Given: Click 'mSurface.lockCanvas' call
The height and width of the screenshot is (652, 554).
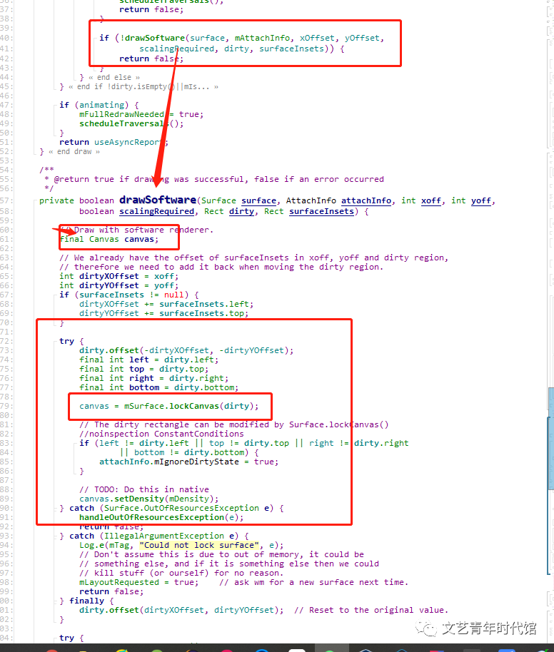Looking at the screenshot, I should click(x=171, y=406).
